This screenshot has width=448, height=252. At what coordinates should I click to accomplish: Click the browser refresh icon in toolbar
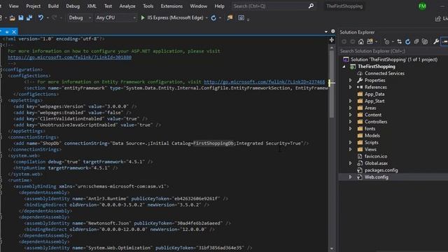tap(213, 17)
